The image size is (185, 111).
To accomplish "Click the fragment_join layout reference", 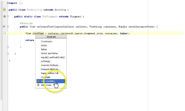I will coord(93,33).
